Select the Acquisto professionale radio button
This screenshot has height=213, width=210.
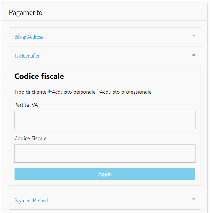pos(98,92)
